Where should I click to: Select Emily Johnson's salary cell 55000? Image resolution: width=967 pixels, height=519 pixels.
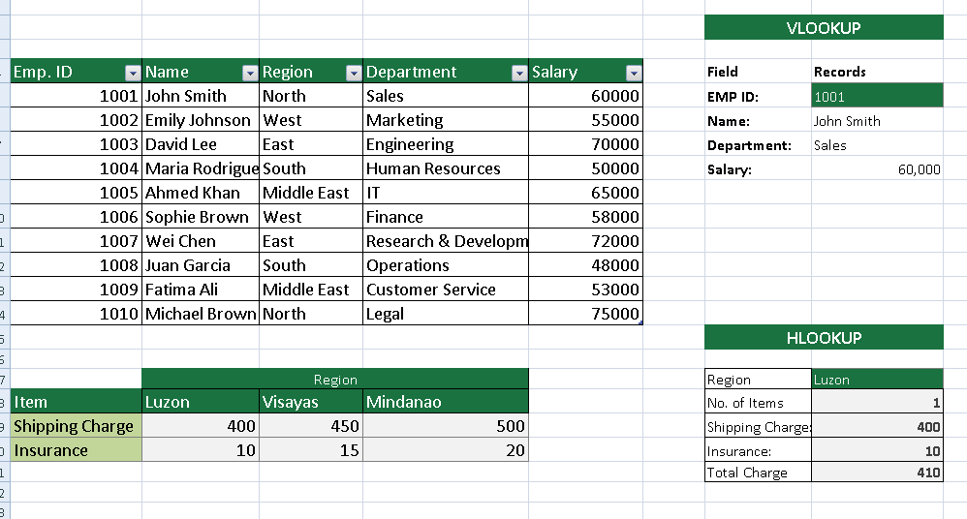[585, 119]
